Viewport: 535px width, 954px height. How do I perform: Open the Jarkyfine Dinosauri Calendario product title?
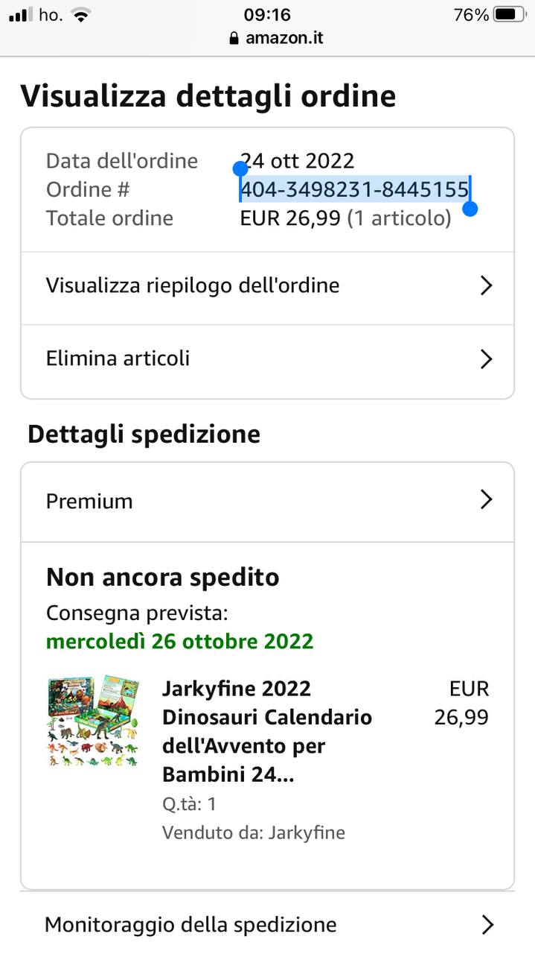(x=267, y=731)
